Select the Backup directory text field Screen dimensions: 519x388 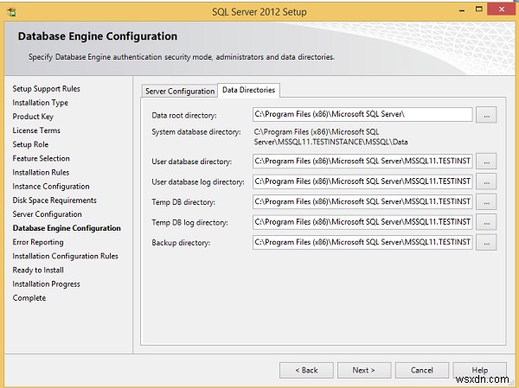click(362, 243)
